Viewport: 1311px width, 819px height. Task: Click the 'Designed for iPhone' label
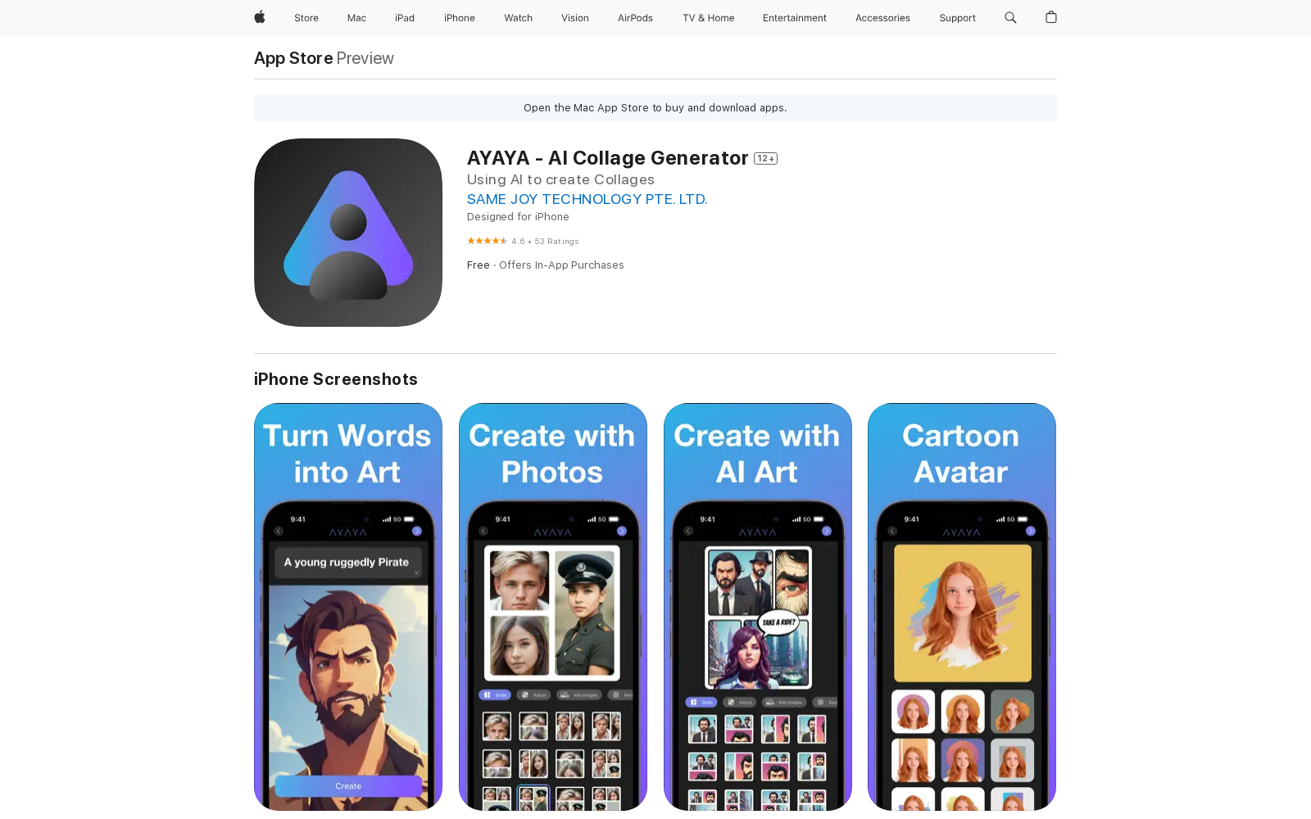coord(518,217)
